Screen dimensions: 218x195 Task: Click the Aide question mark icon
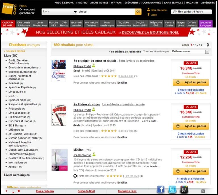[148, 14]
